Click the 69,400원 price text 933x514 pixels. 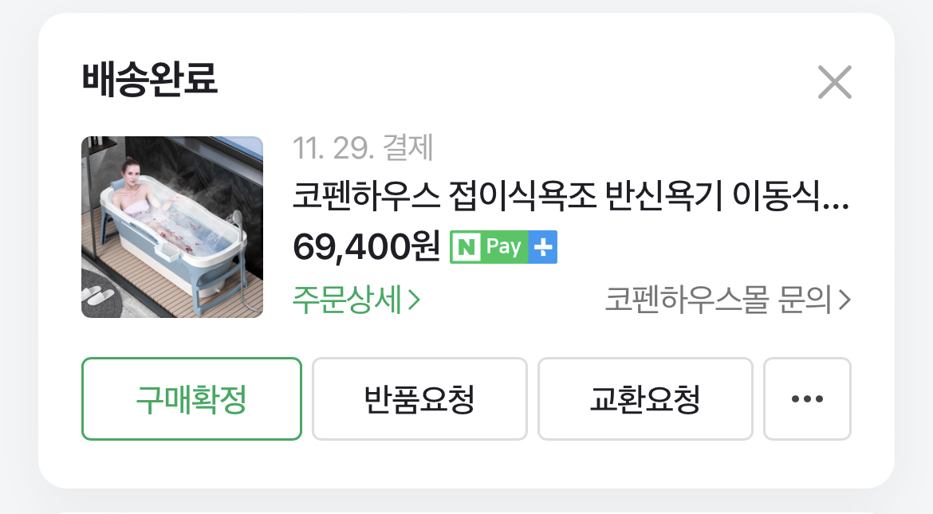367,247
